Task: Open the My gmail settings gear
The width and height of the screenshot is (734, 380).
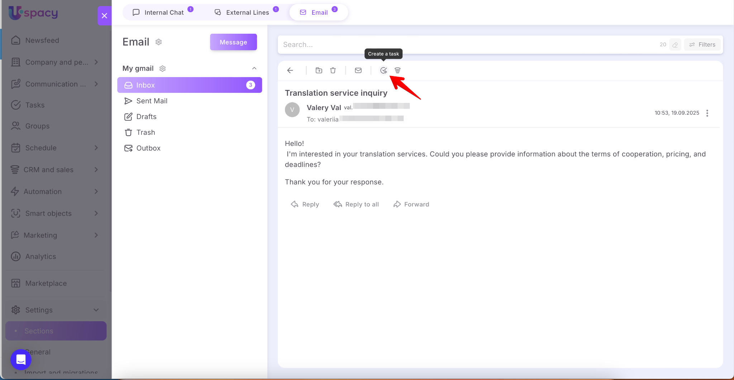Action: 162,68
